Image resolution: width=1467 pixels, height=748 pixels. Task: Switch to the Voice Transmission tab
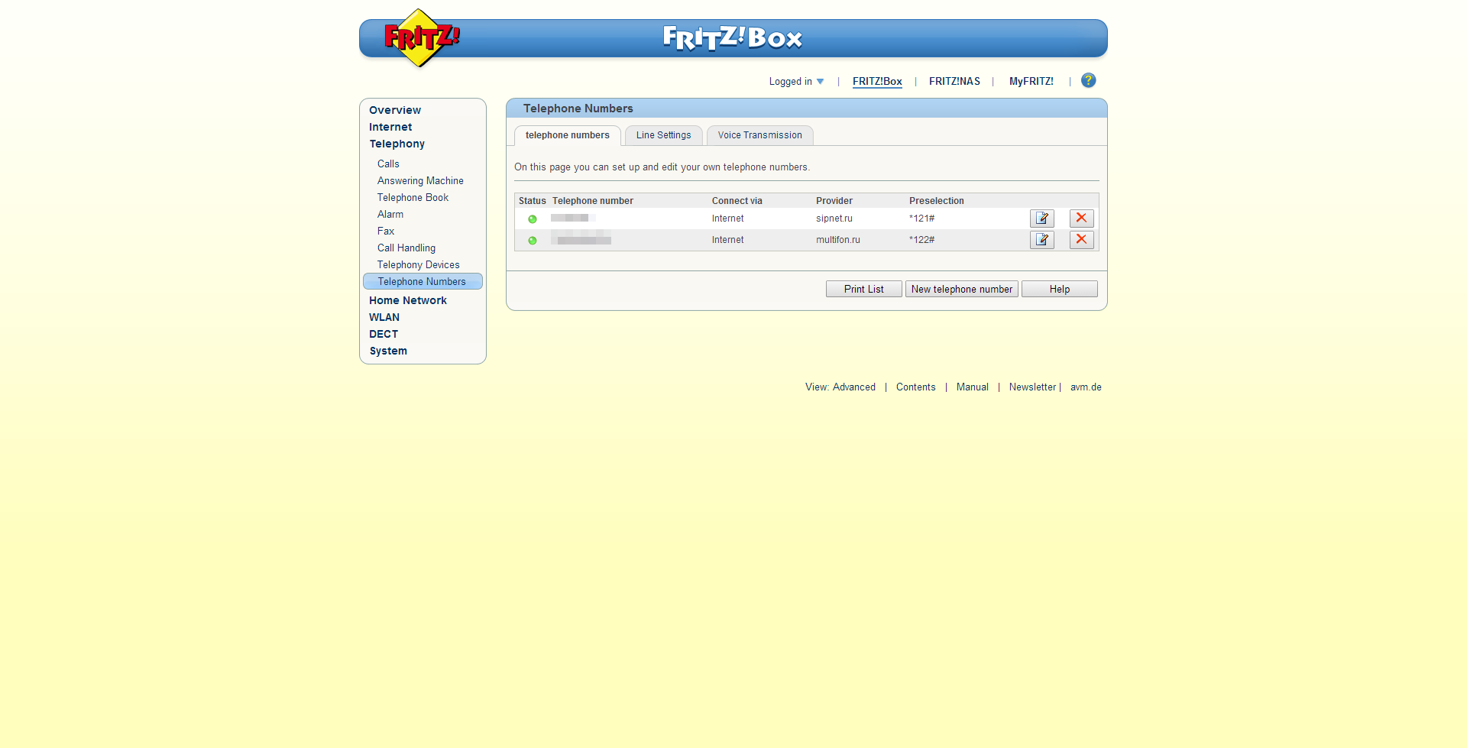(759, 135)
